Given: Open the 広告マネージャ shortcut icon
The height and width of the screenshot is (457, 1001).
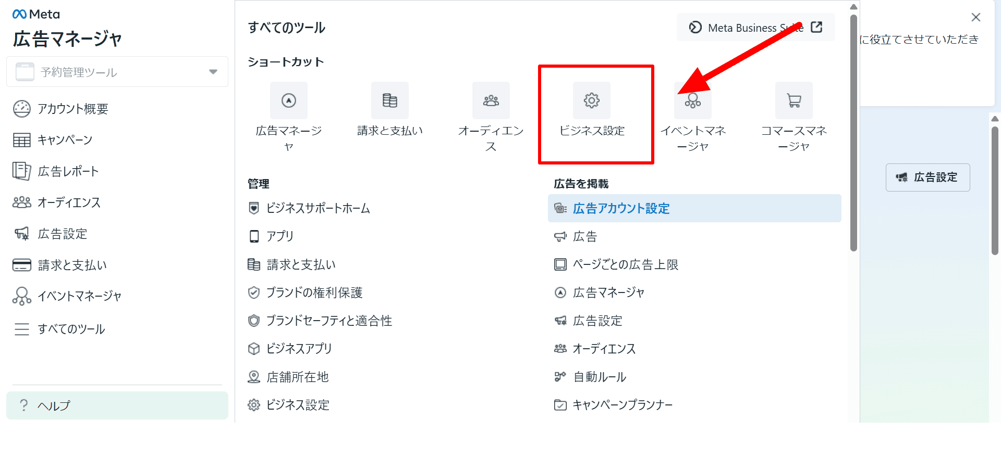Looking at the screenshot, I should coord(289,100).
